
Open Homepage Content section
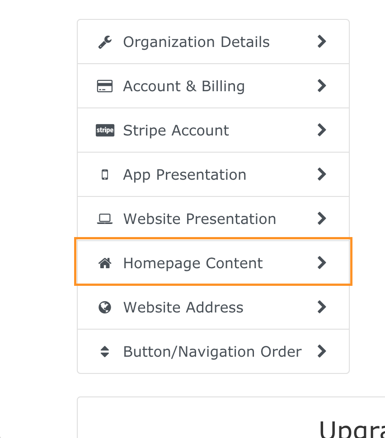[x=193, y=263]
